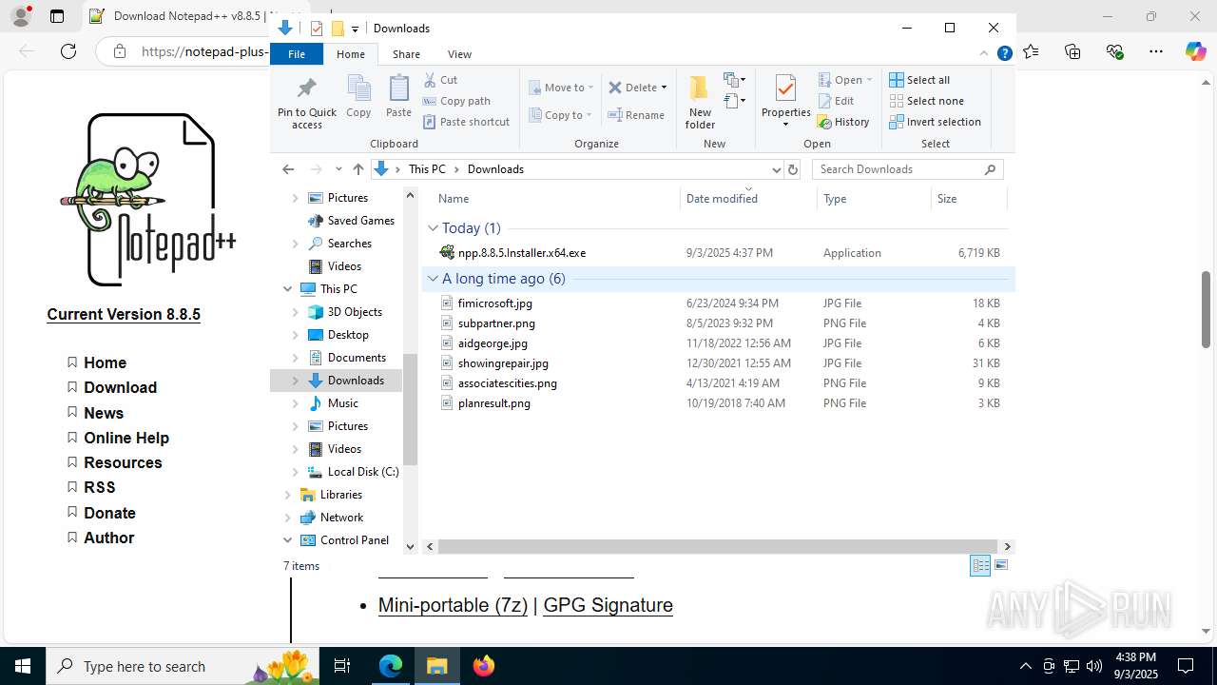Open the Delete dropdown arrow
Screen dimensions: 1217x685
664,88
